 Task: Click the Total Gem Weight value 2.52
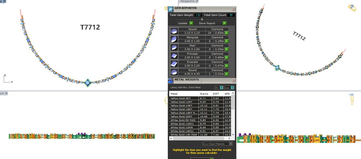click(198, 15)
